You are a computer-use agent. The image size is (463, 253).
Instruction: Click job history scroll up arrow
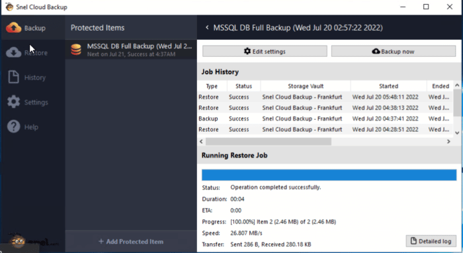[457, 85]
